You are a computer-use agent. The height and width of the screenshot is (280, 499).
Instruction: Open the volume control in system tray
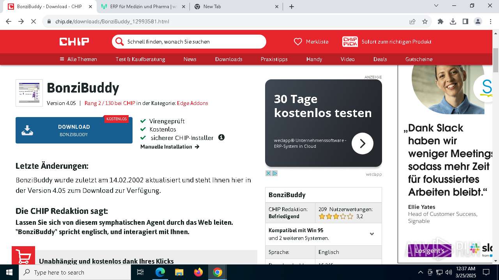coord(448,272)
